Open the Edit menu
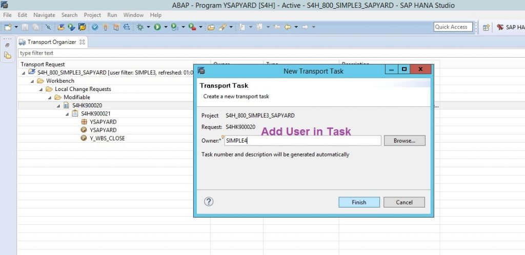Viewport: 525px width, 255px height. pyautogui.click(x=23, y=15)
